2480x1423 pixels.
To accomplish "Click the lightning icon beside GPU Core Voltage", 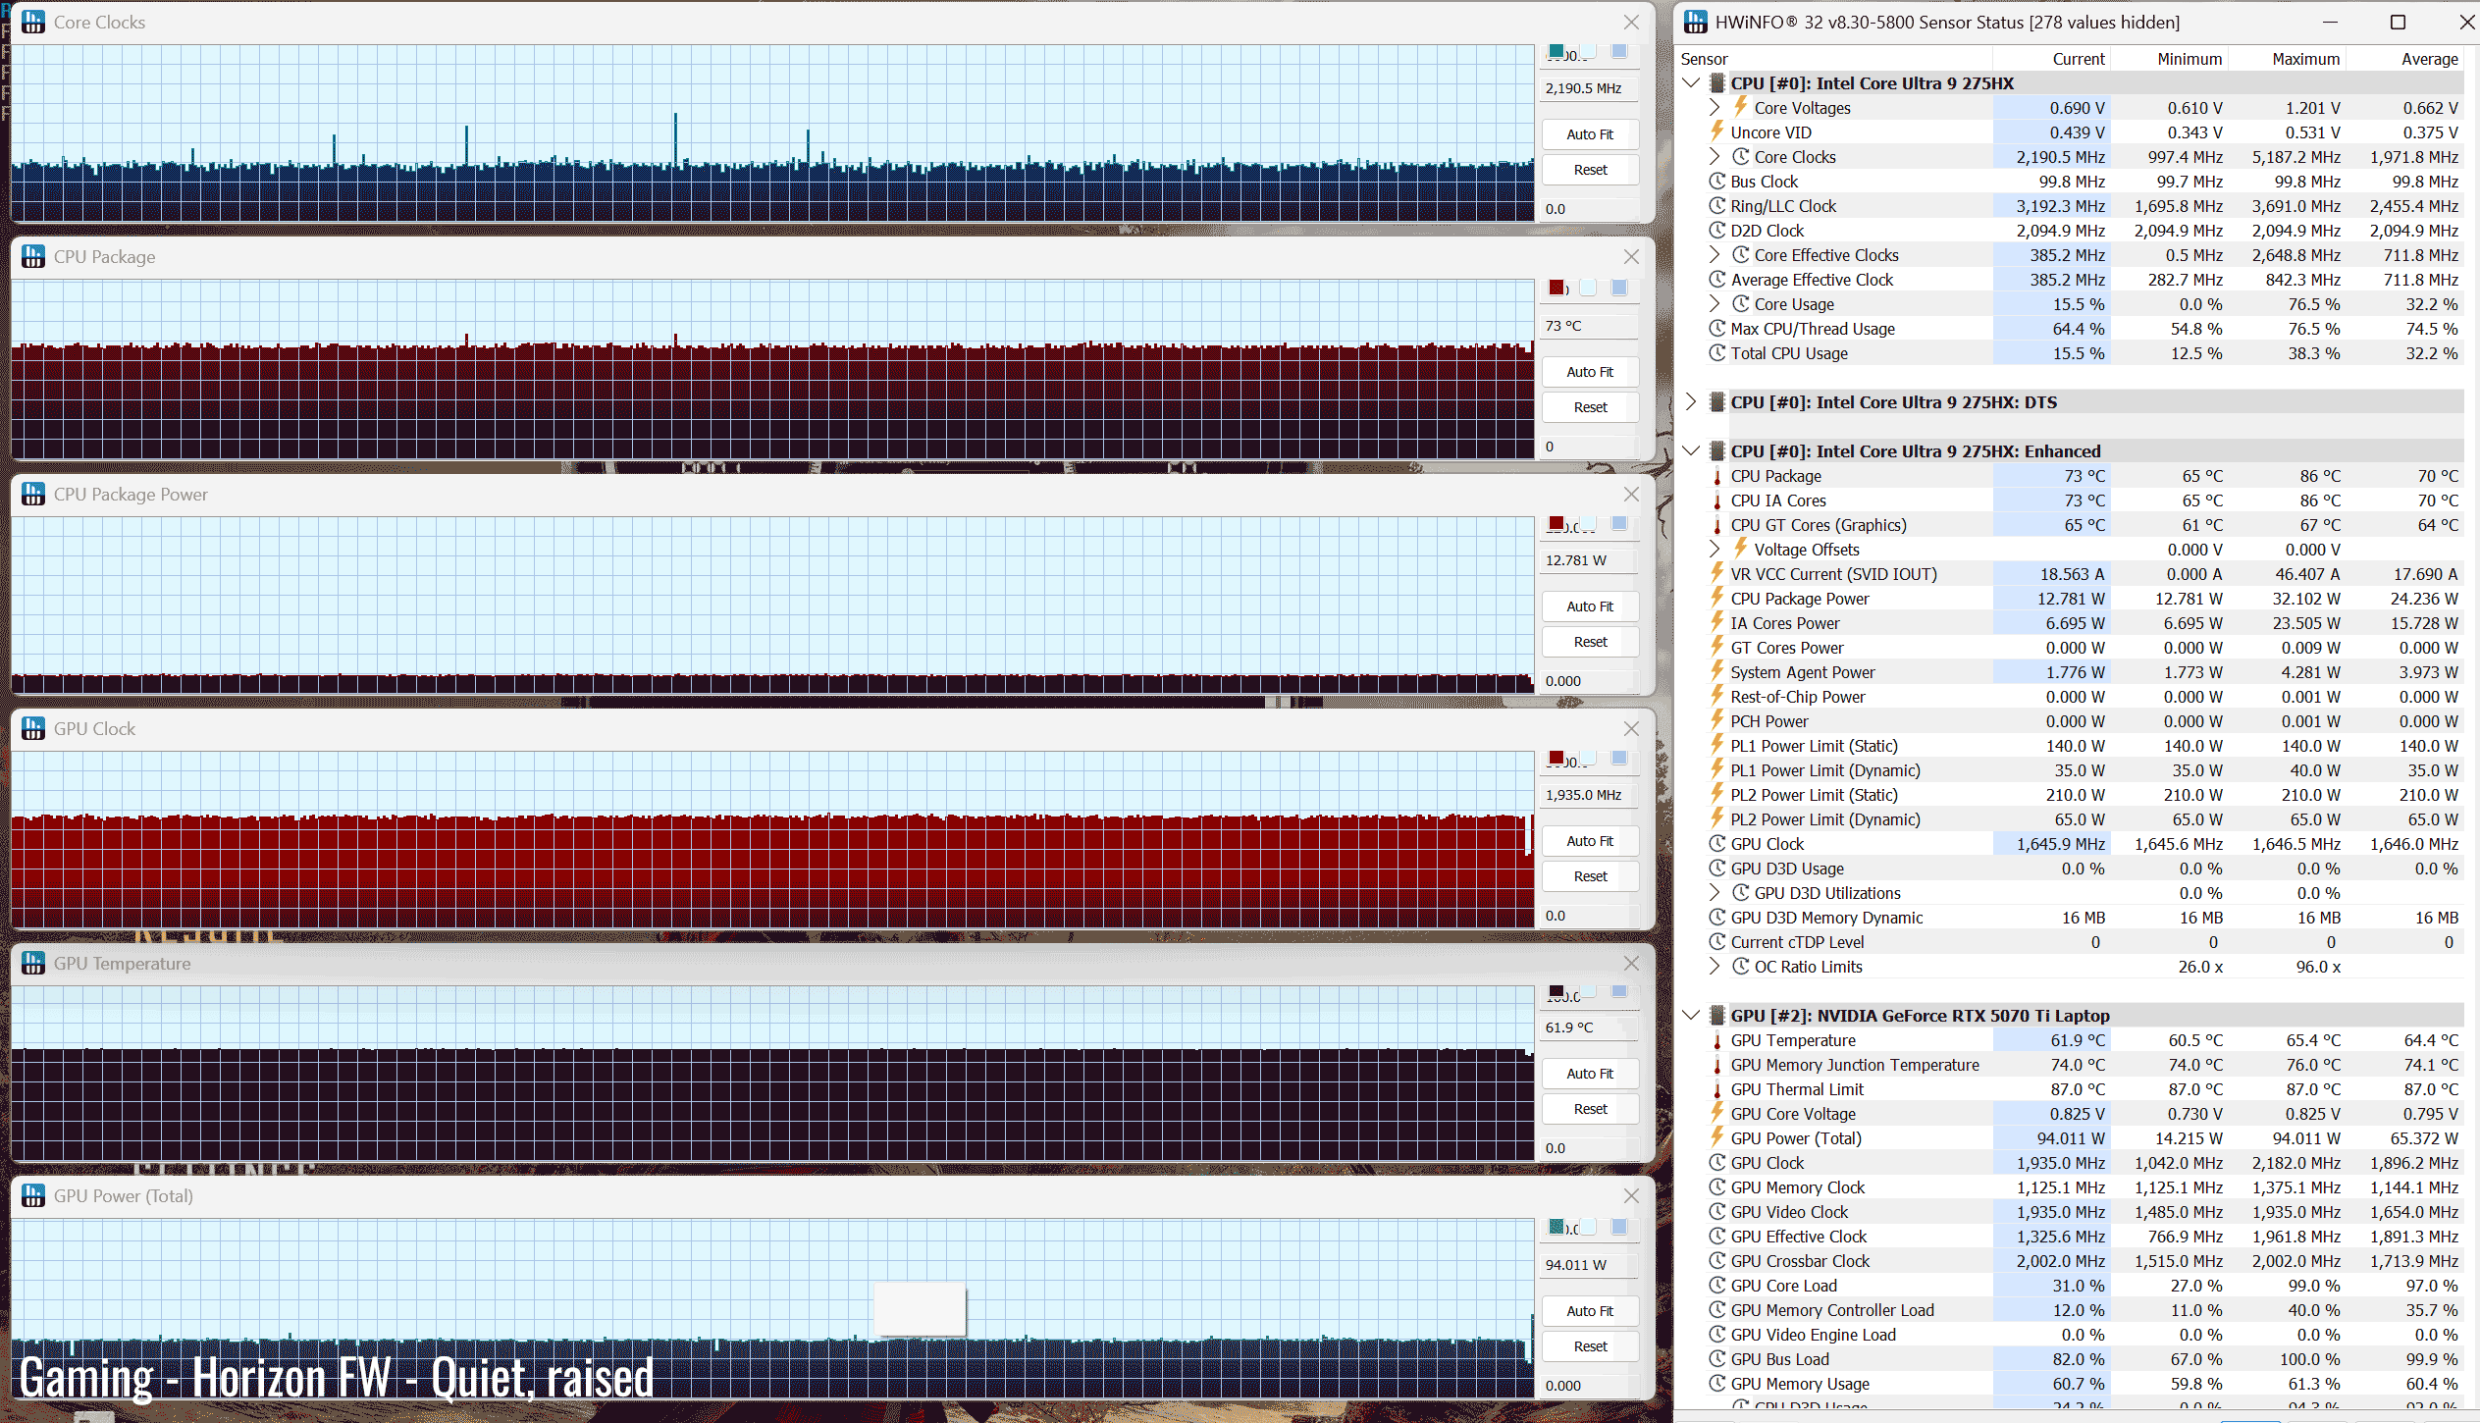I will click(1716, 1113).
